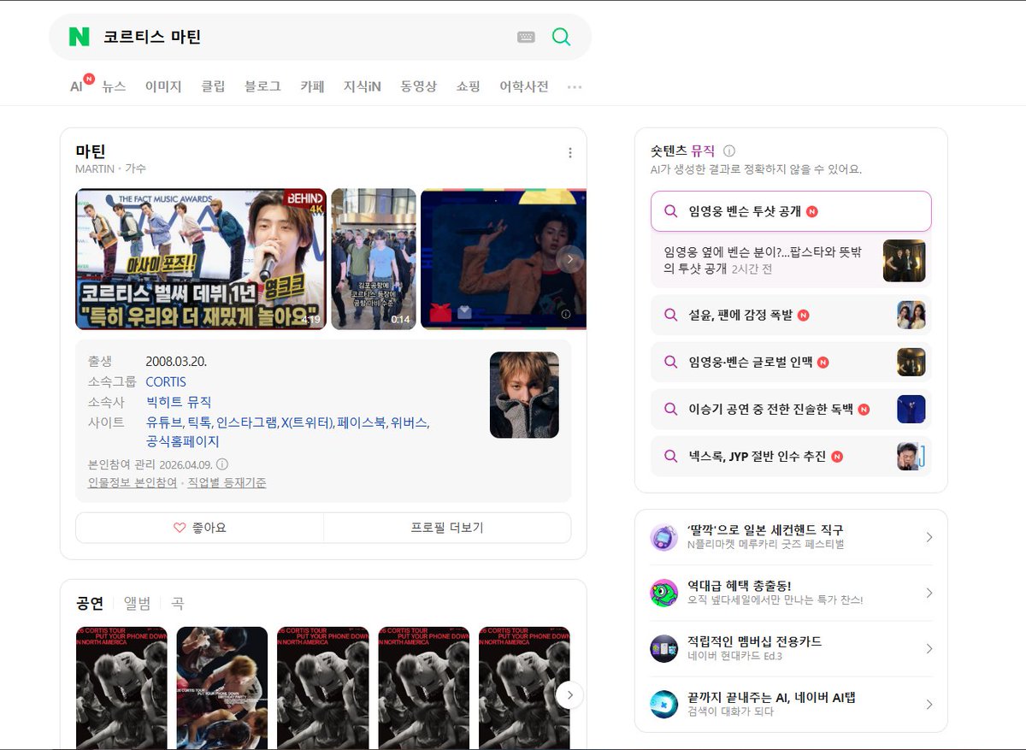Expand the 적립적인 멤버십 전용카드 arrow
Screen dimensions: 1026x750
click(929, 648)
